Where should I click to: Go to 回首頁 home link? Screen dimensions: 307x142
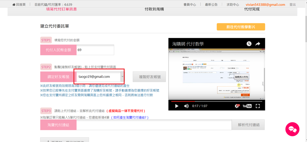[x=19, y=5]
